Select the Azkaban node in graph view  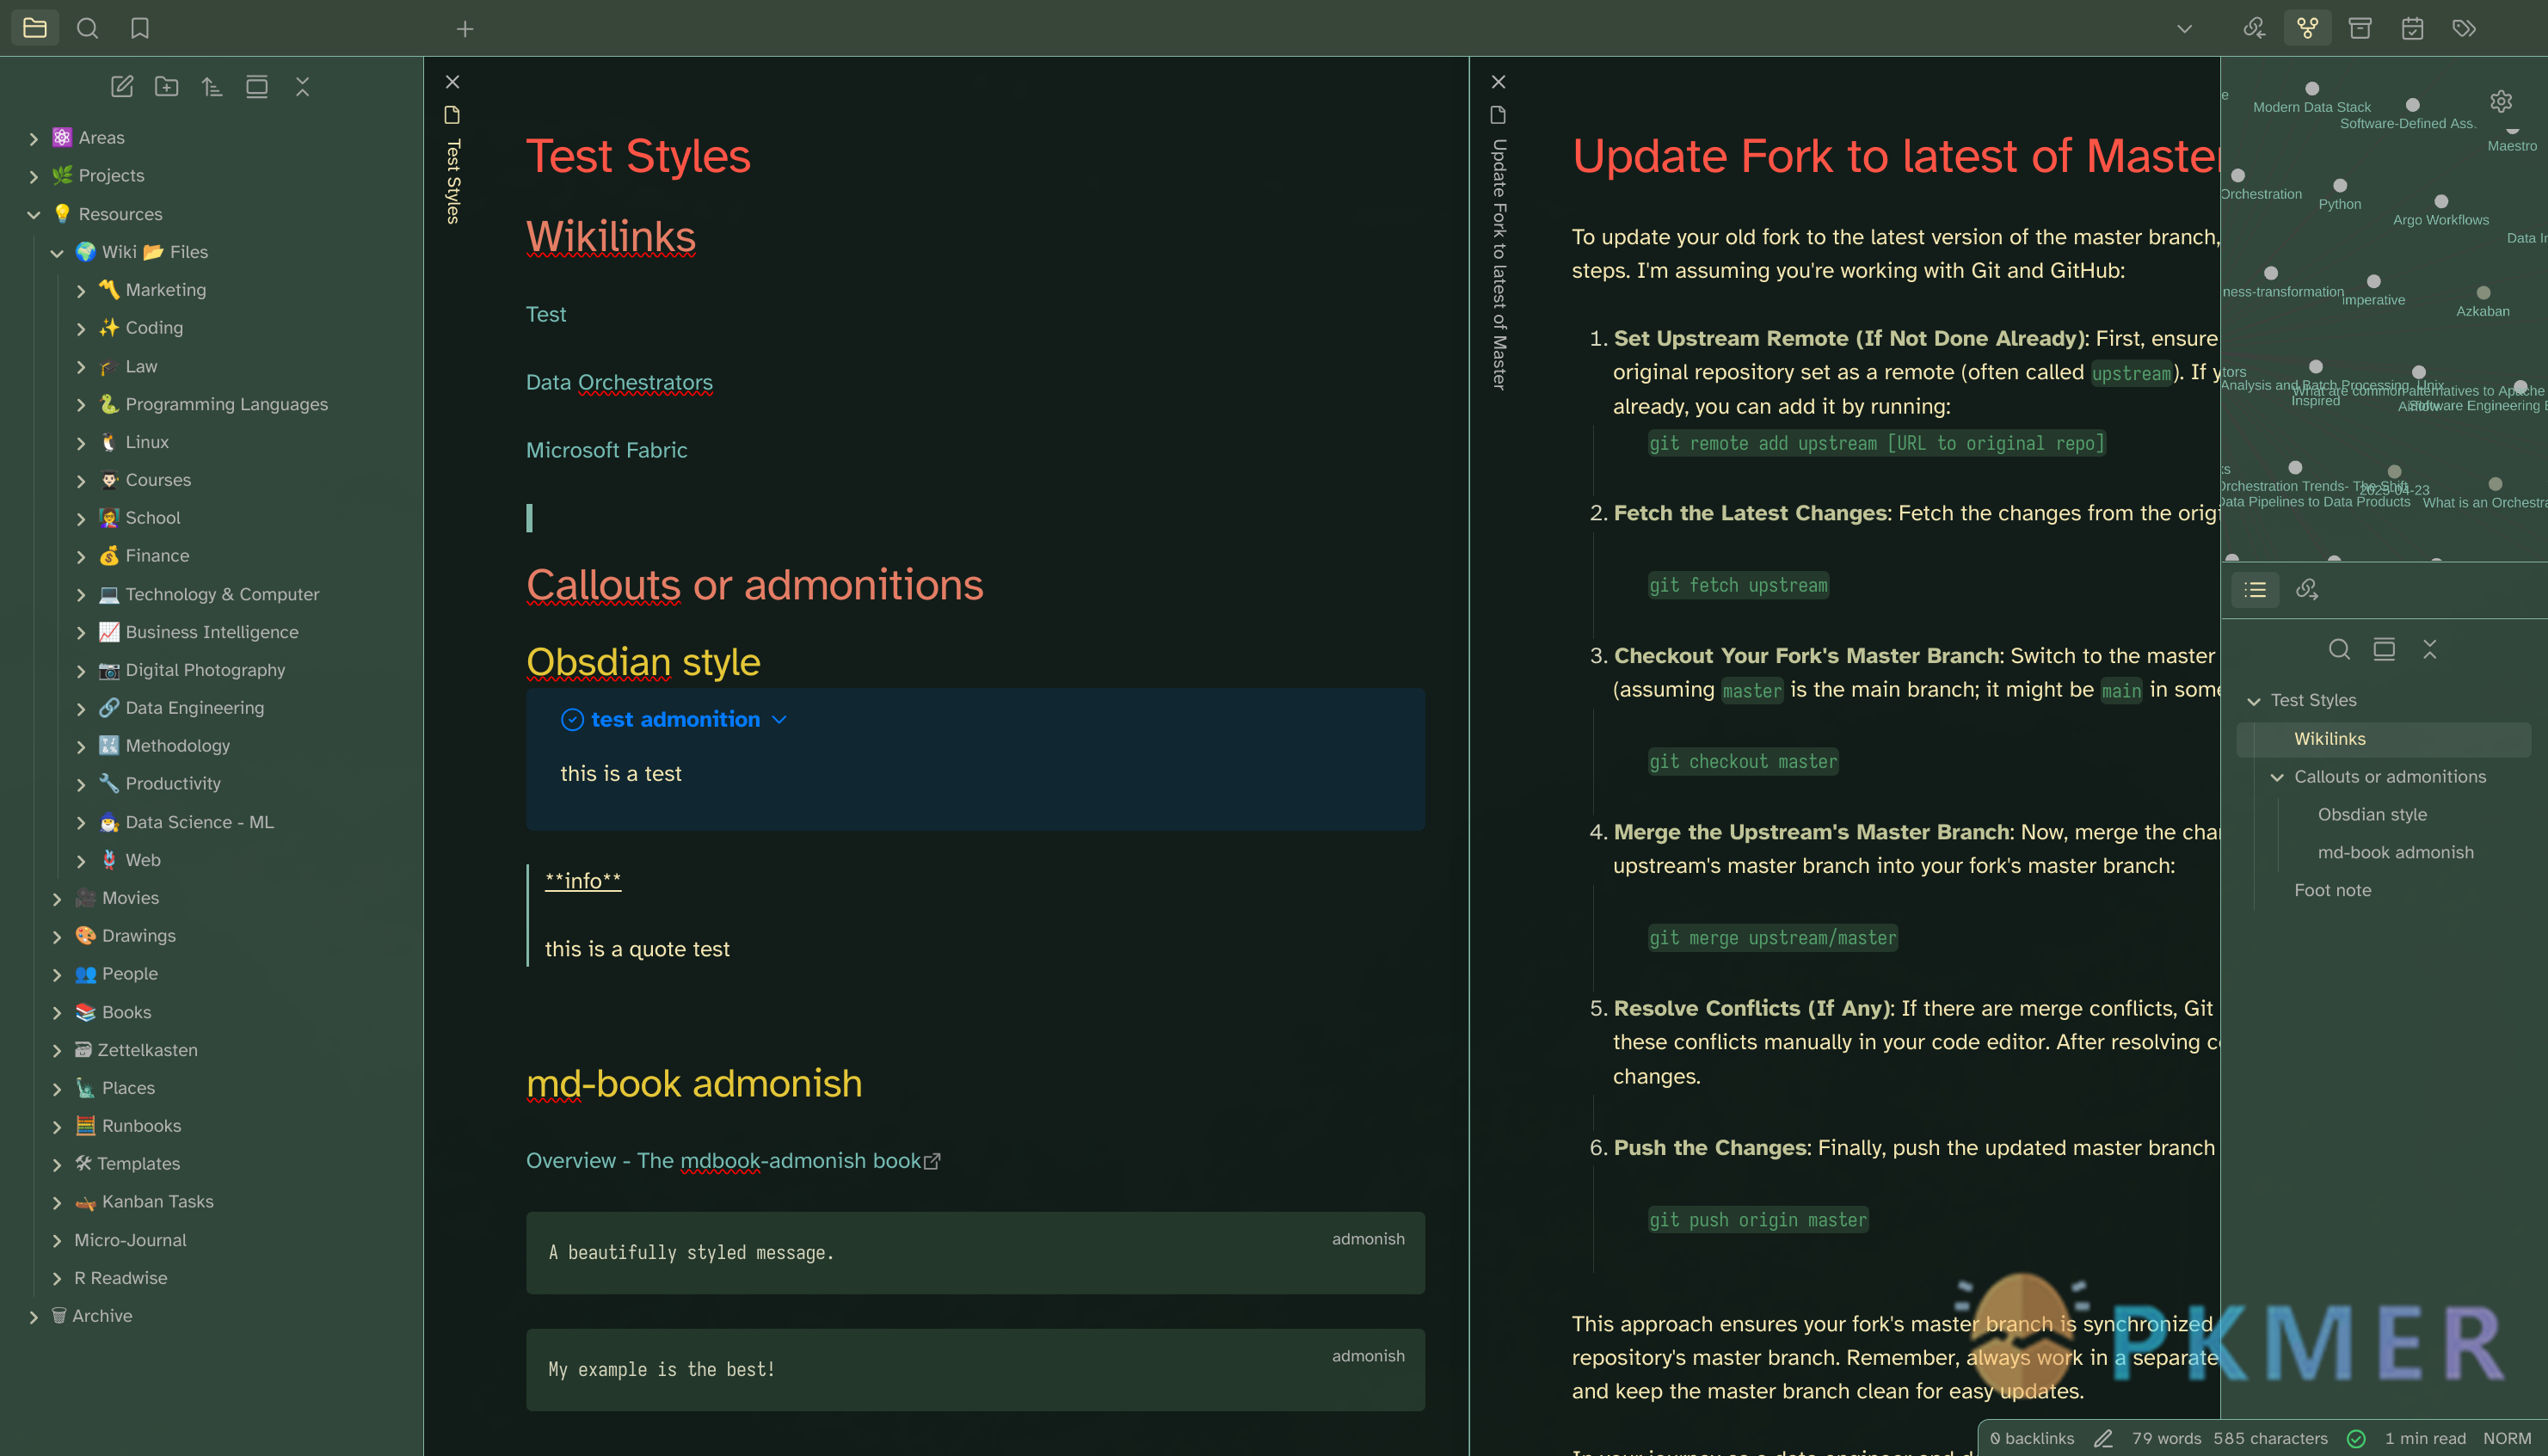(2483, 293)
